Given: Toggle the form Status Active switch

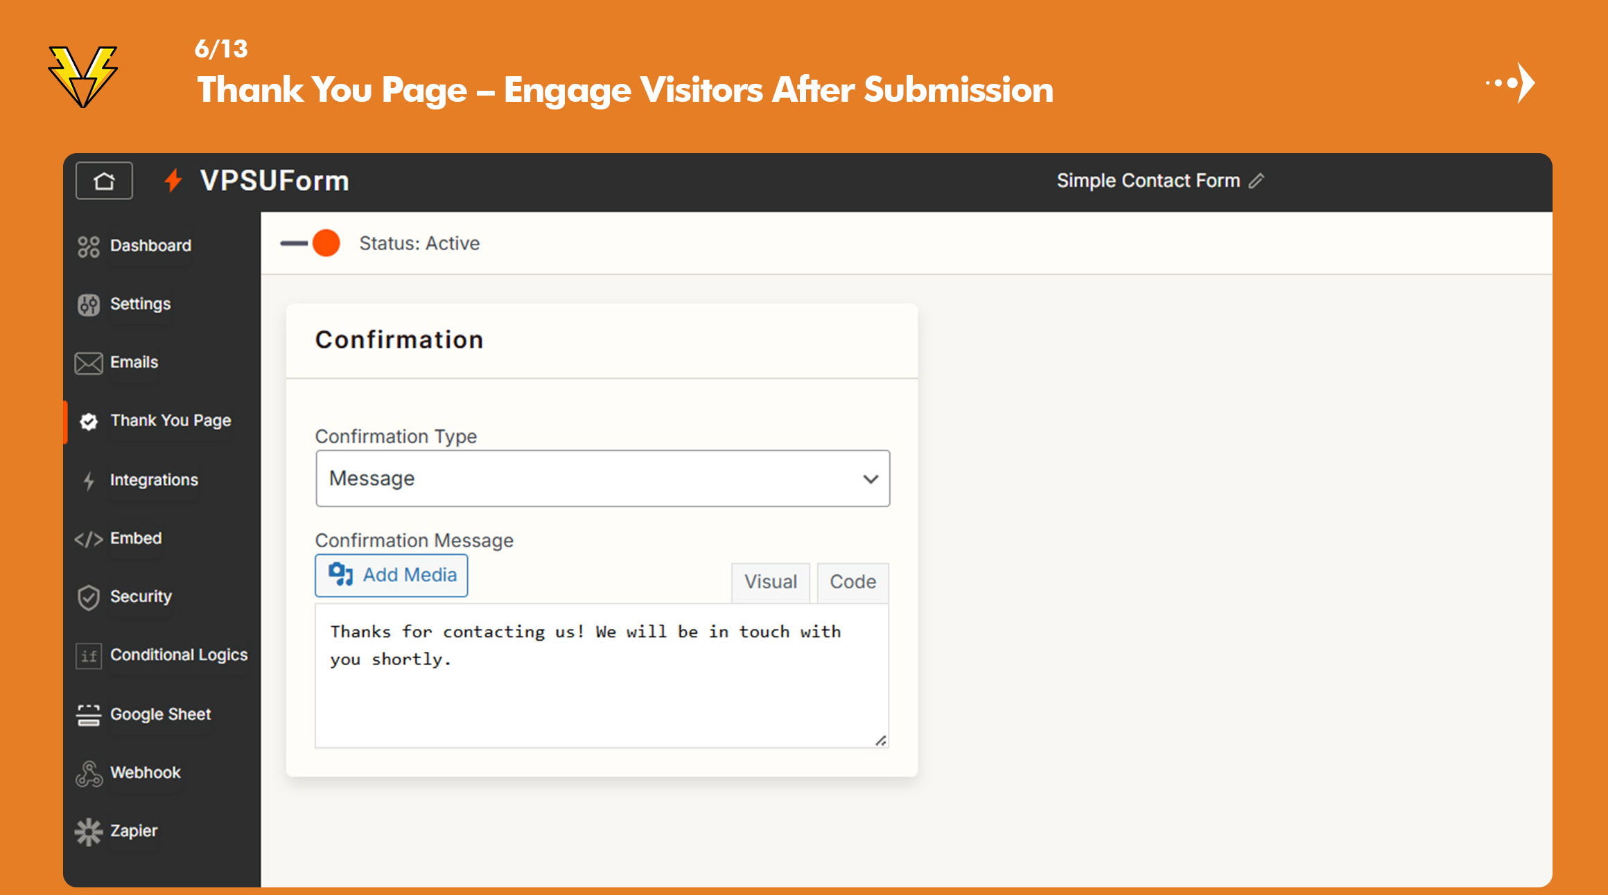Looking at the screenshot, I should click(310, 243).
